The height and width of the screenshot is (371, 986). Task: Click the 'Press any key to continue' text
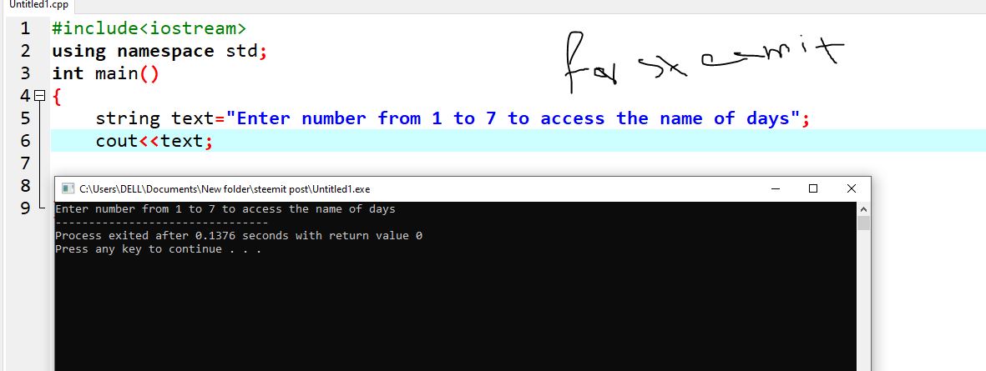click(x=158, y=249)
